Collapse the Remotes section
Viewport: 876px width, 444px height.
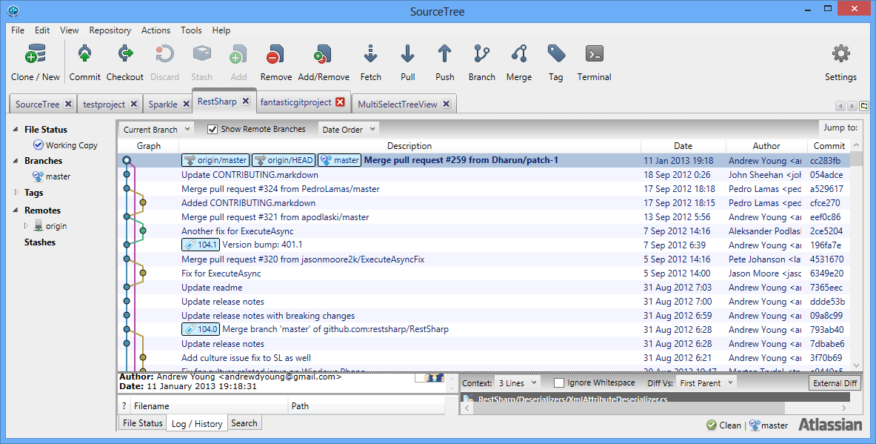point(16,211)
